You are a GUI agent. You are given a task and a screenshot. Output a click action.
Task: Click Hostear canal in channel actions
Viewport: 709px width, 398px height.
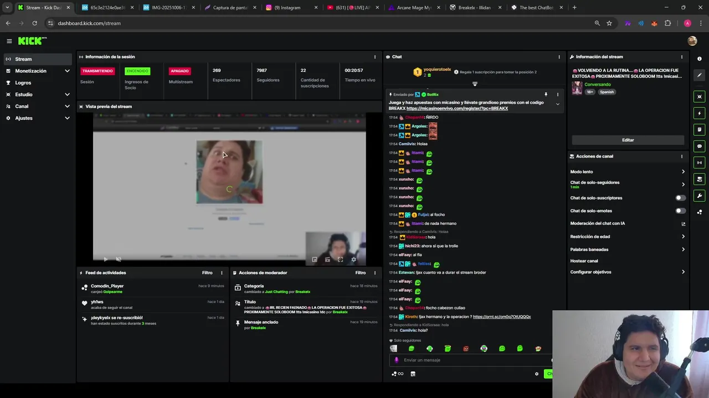tap(584, 261)
